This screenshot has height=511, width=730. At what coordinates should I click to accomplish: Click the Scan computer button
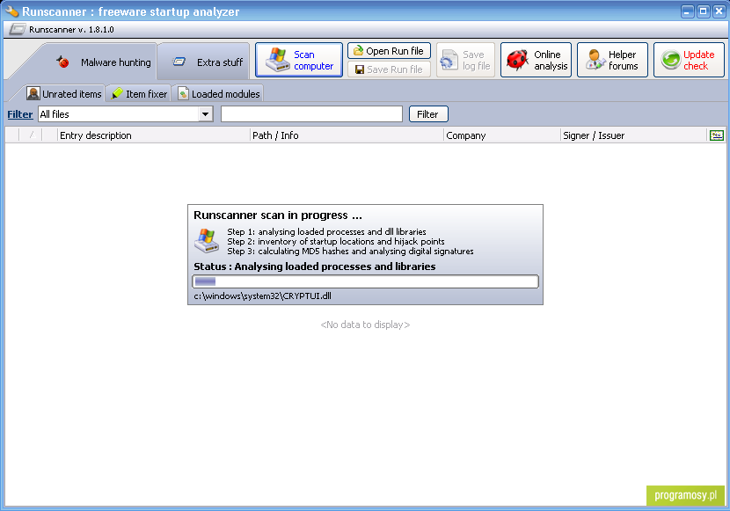(299, 60)
